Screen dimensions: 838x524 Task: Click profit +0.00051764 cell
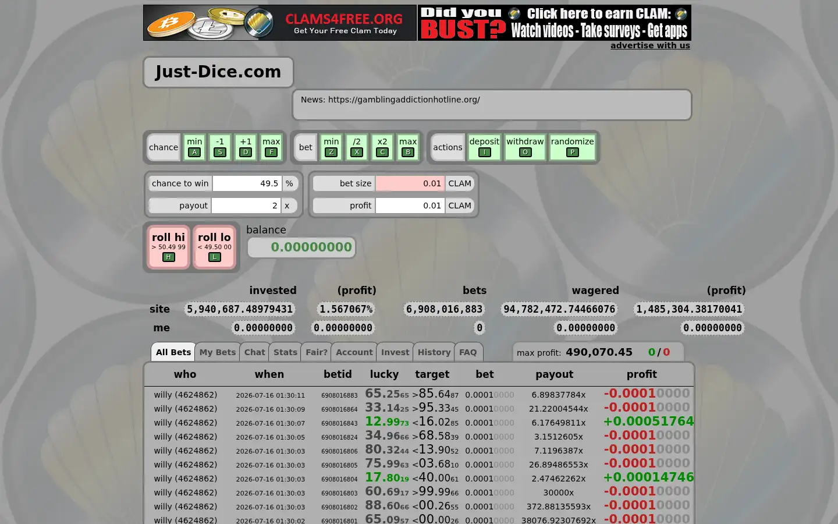(648, 422)
